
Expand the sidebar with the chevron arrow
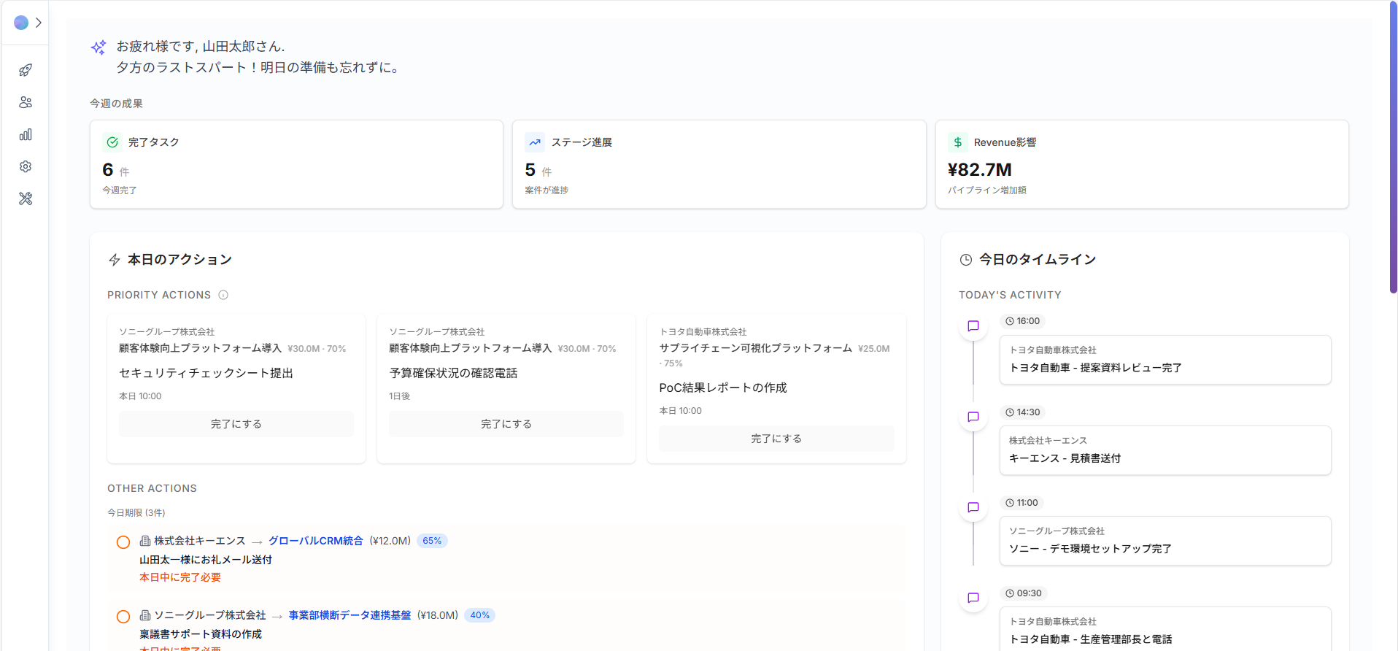(39, 23)
